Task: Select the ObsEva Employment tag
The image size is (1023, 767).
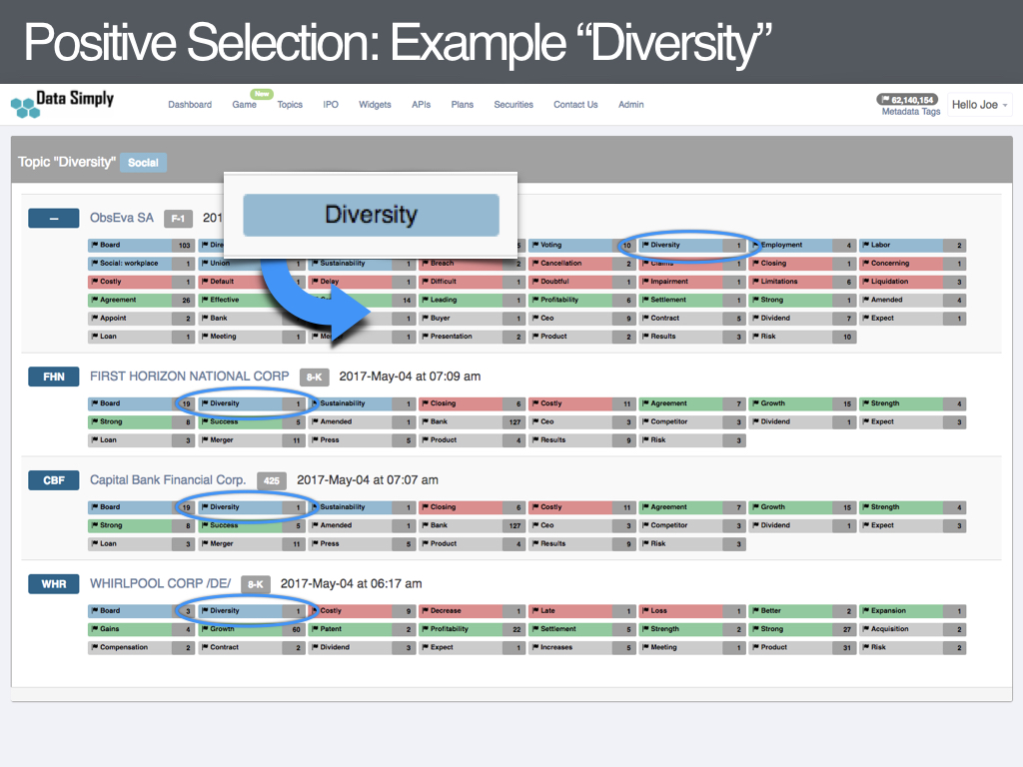Action: 802,246
